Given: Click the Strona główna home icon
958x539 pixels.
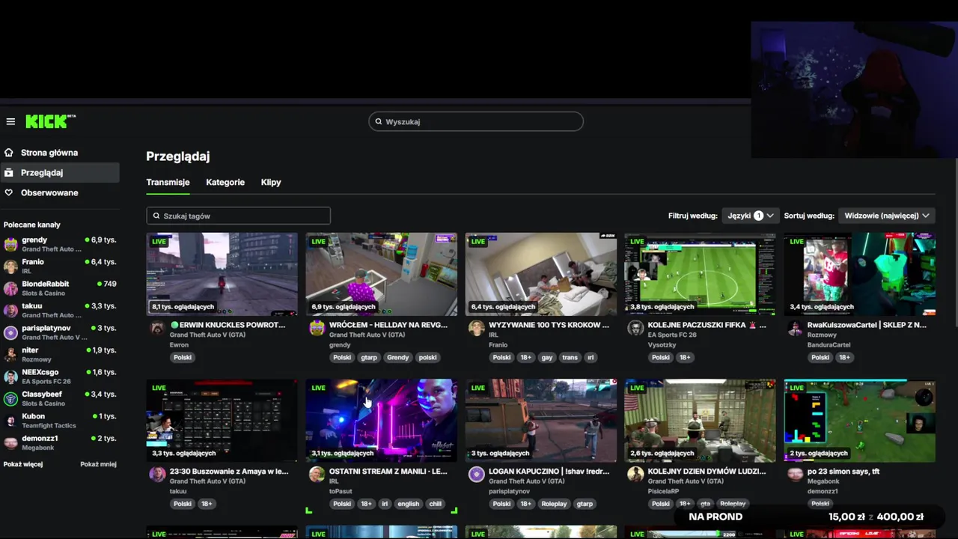Looking at the screenshot, I should pos(9,153).
